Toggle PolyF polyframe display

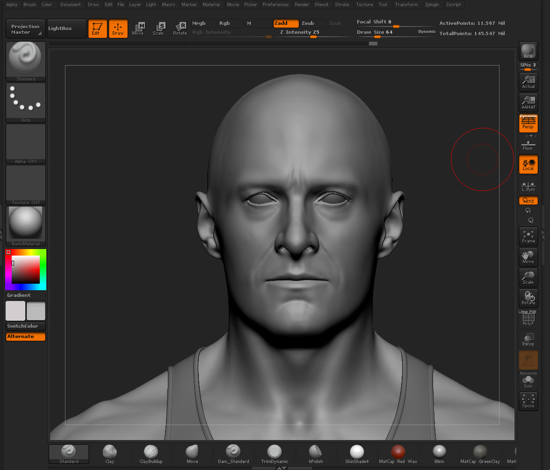pyautogui.click(x=528, y=319)
